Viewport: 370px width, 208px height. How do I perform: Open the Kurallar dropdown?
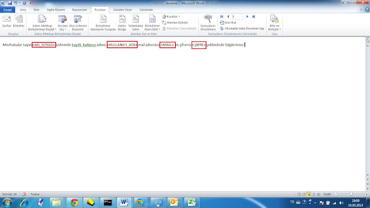[x=171, y=17]
